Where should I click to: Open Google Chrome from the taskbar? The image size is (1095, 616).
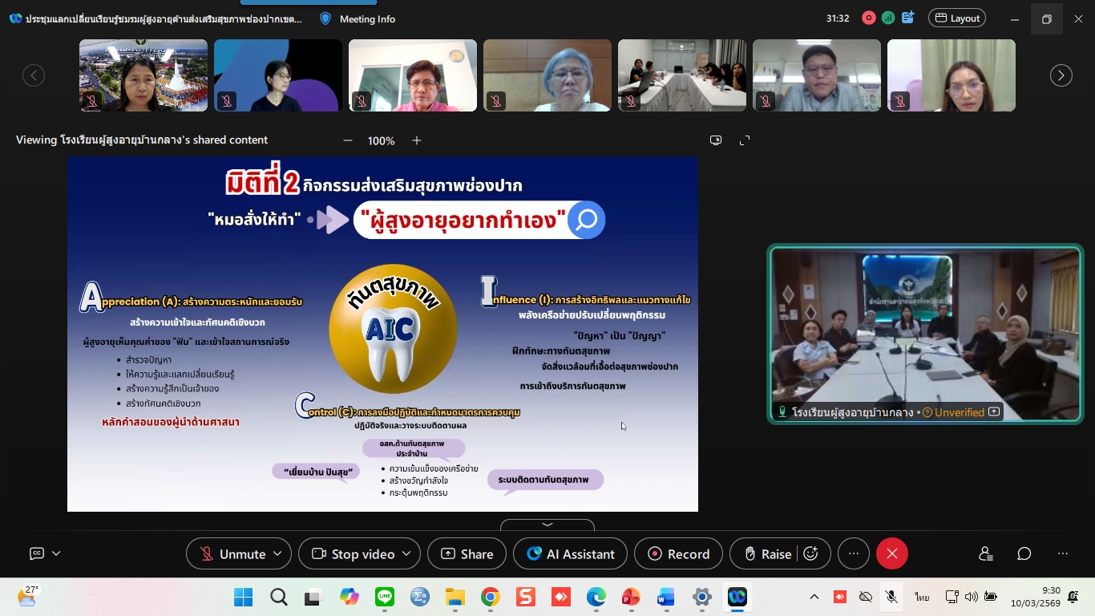tap(491, 597)
